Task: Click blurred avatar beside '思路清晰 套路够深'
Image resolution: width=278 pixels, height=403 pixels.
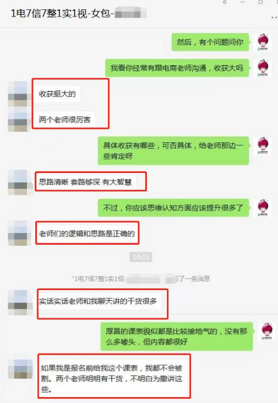Action: coord(18,182)
